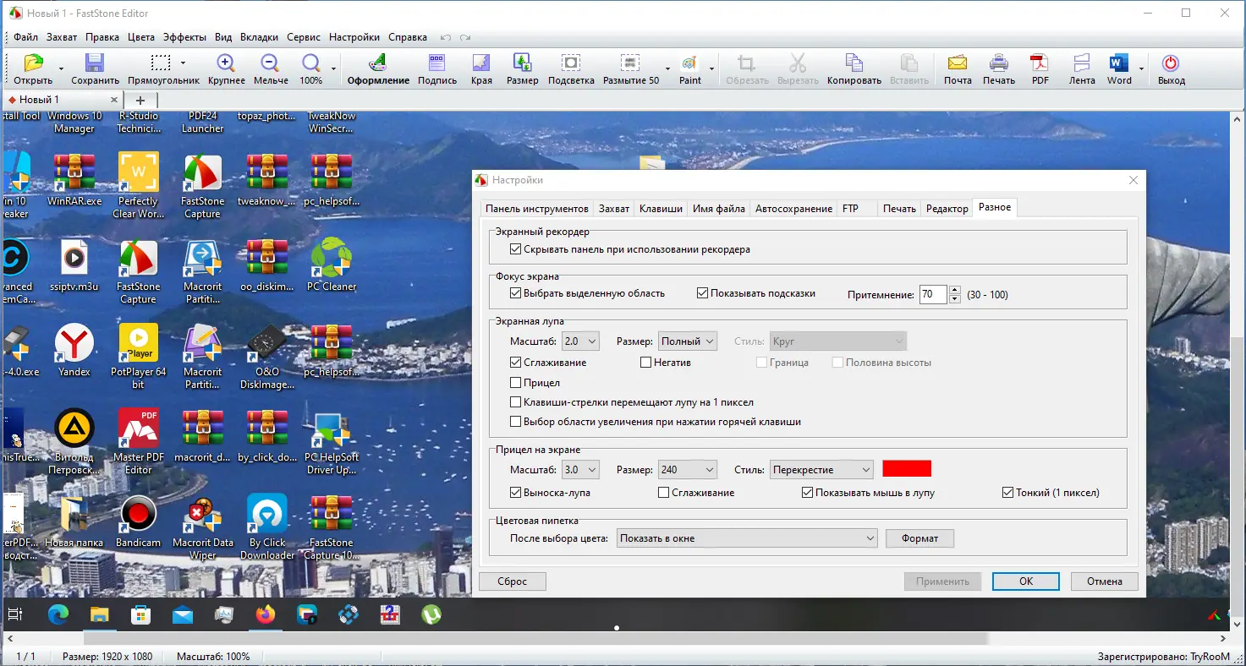Click the Подпись caption icon
The width and height of the screenshot is (1246, 666).
point(436,63)
